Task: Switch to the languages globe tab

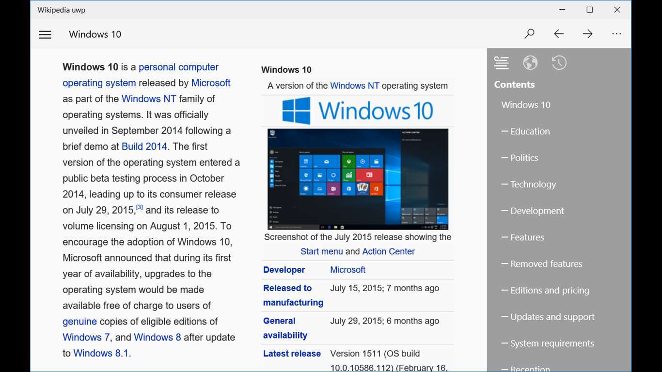Action: (530, 62)
